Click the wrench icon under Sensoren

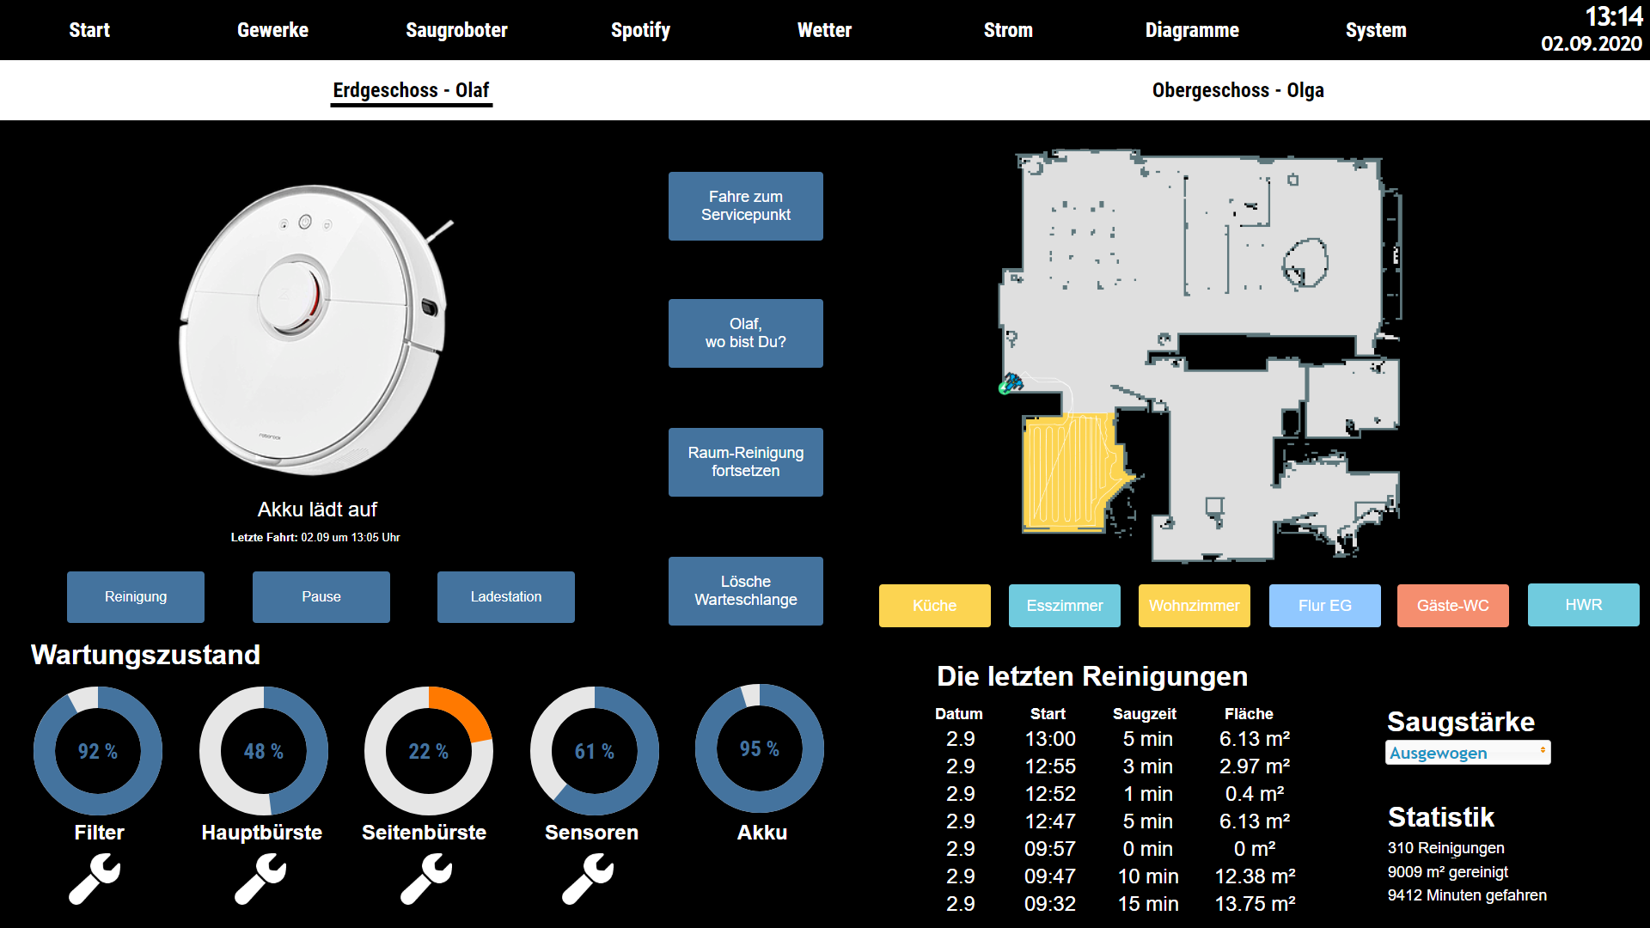click(x=588, y=878)
